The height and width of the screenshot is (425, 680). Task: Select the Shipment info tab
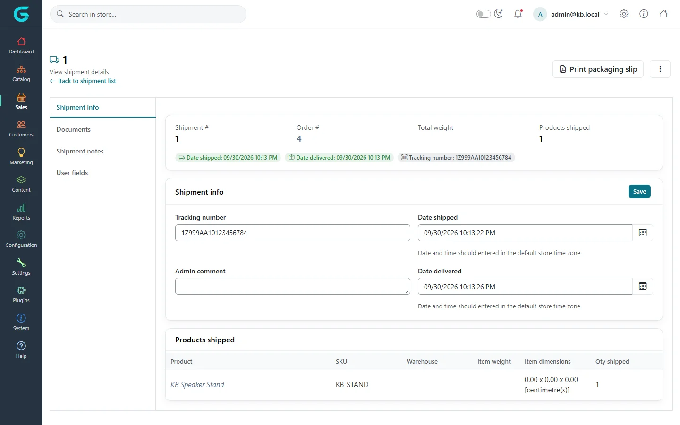coord(102,107)
